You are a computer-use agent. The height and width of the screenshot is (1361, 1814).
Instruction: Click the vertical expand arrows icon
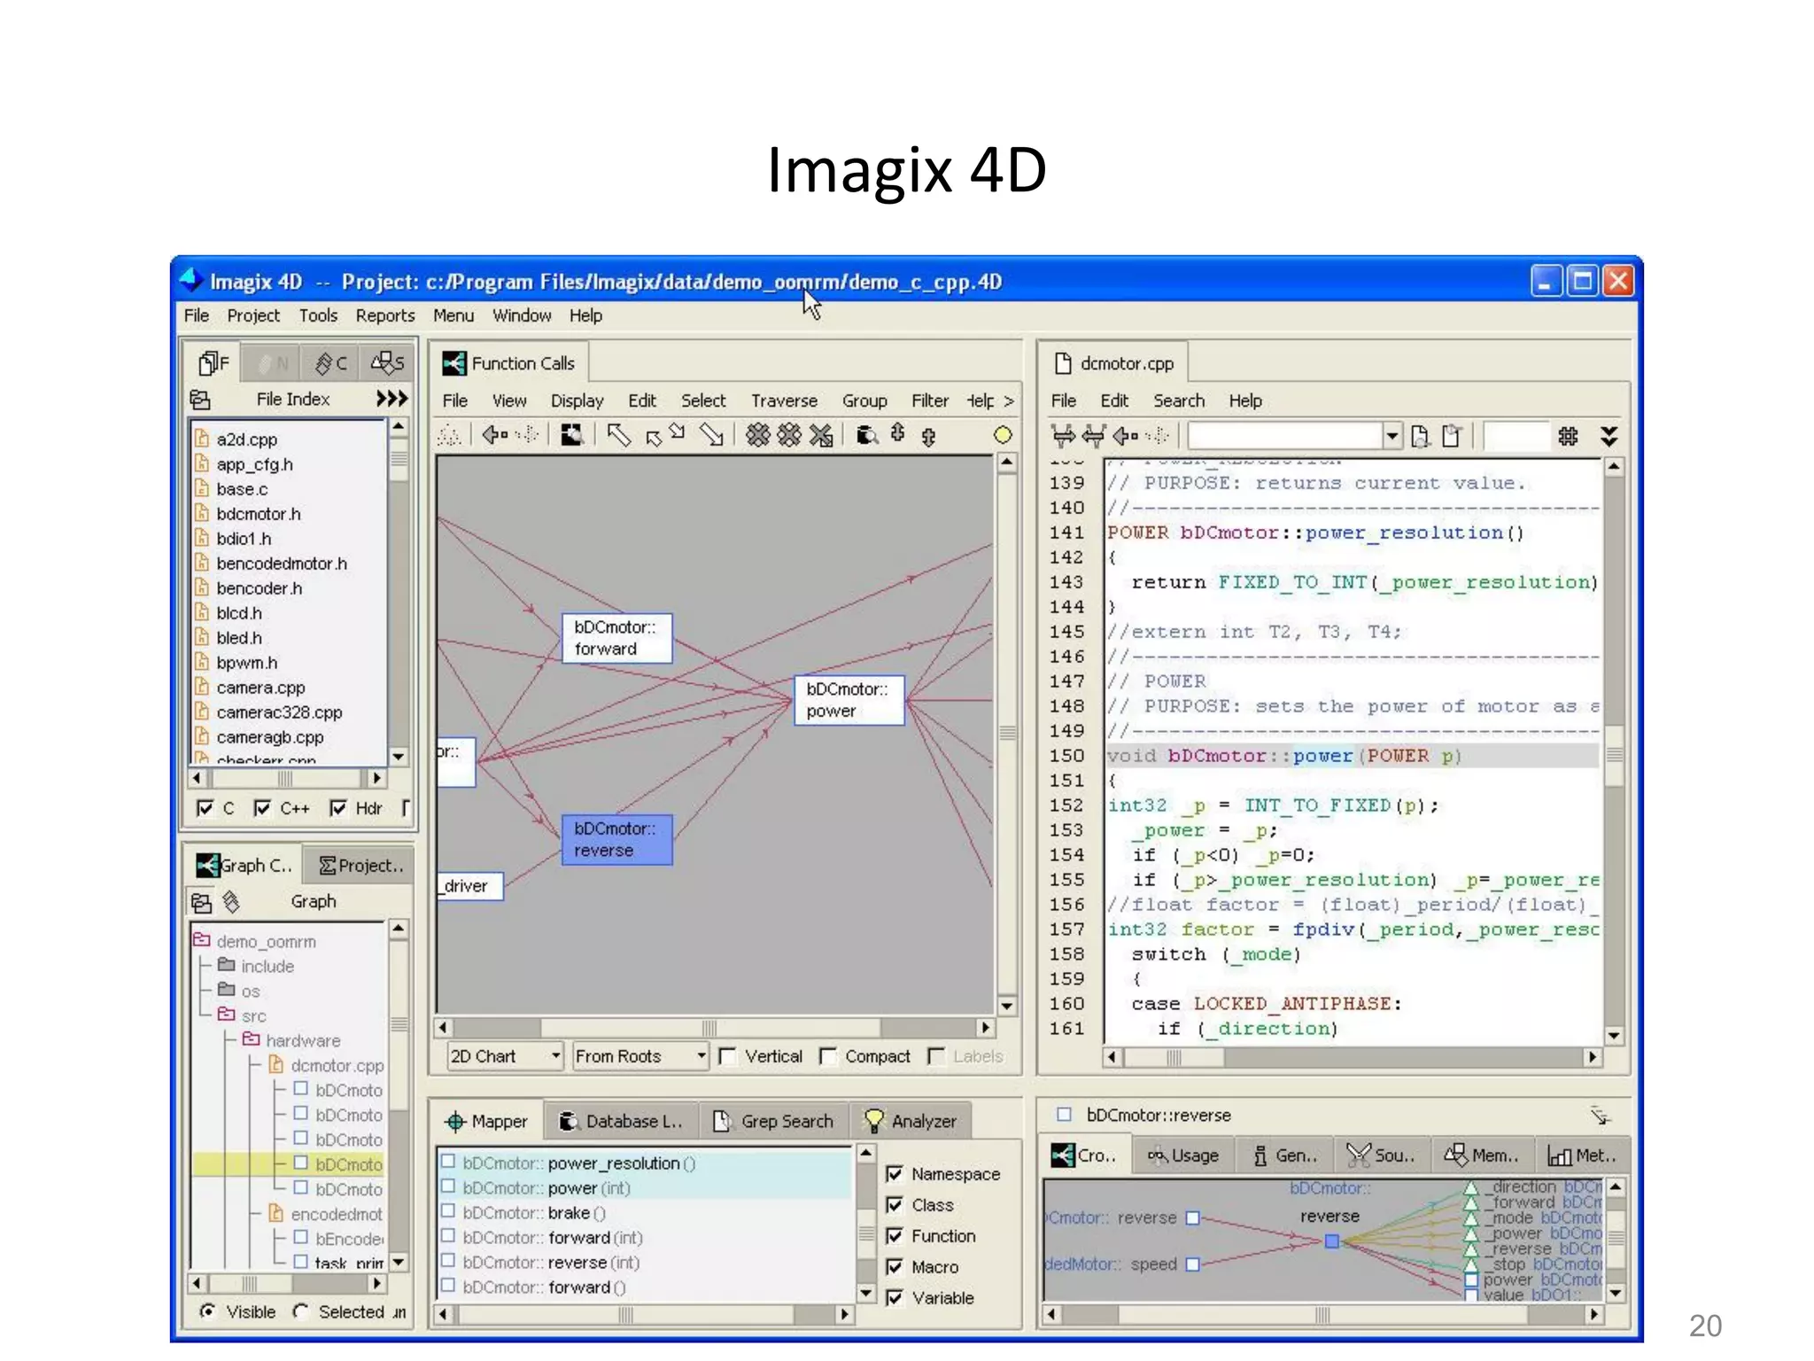tap(897, 432)
